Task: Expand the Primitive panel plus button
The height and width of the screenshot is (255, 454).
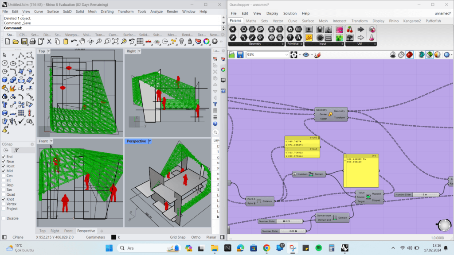Action: (x=301, y=44)
